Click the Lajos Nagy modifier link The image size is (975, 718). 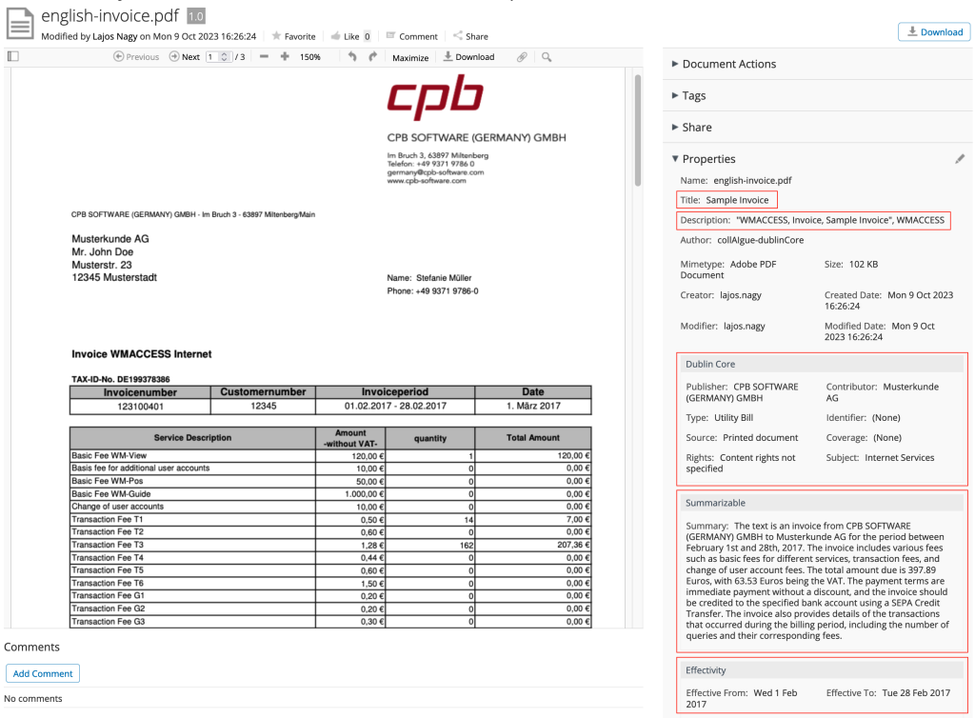tap(115, 36)
